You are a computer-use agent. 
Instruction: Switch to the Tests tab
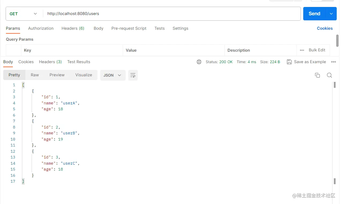159,28
